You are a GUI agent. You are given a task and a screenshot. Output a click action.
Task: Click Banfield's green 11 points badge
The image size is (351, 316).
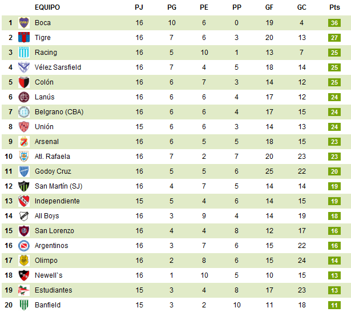(x=334, y=305)
